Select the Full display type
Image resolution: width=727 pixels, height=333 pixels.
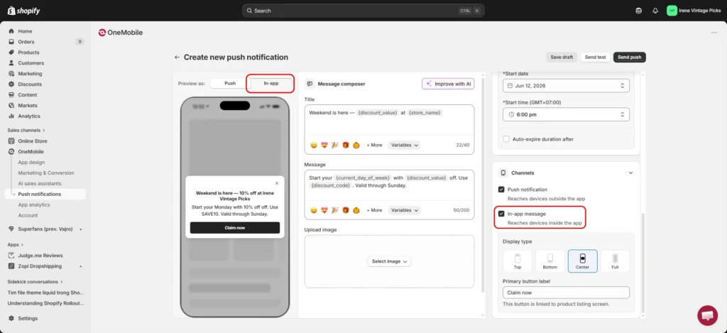[x=615, y=261]
